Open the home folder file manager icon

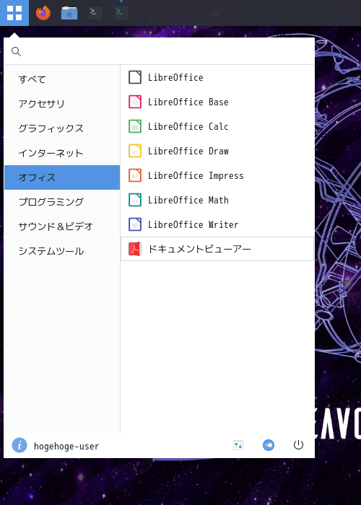click(x=69, y=13)
